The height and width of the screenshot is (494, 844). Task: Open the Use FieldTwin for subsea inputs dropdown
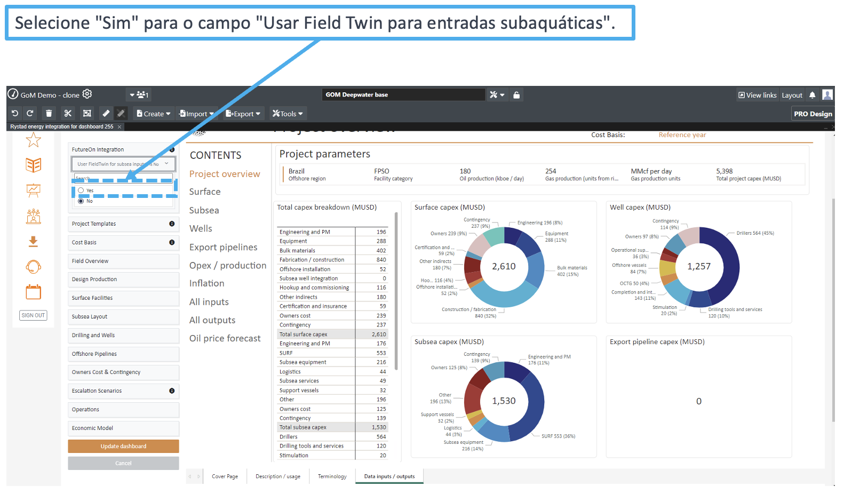tap(123, 164)
